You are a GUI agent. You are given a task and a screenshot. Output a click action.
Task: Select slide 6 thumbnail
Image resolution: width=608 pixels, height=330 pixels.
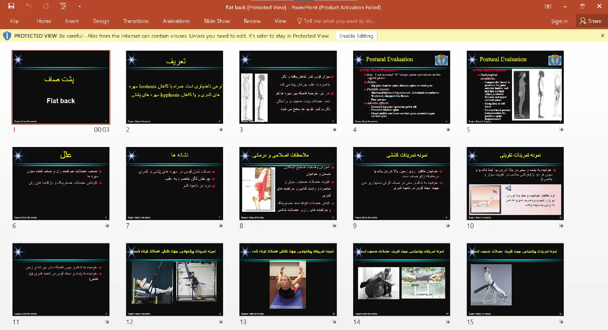tap(61, 183)
